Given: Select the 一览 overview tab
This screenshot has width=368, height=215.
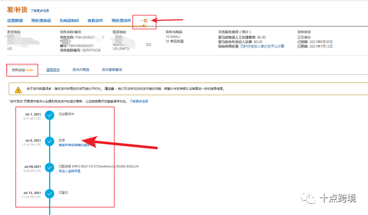Looking at the screenshot, I should point(144,20).
